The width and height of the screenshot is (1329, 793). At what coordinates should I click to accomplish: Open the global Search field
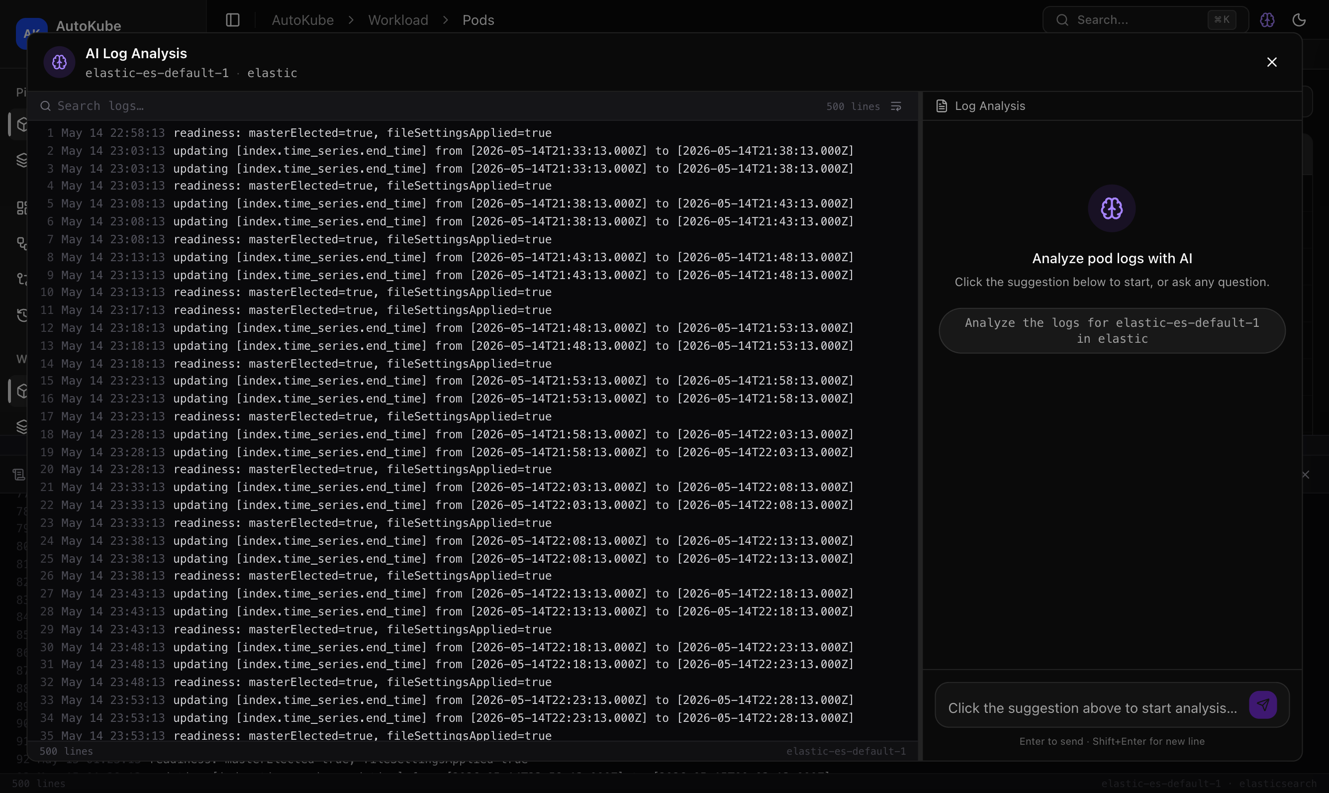pyautogui.click(x=1145, y=20)
